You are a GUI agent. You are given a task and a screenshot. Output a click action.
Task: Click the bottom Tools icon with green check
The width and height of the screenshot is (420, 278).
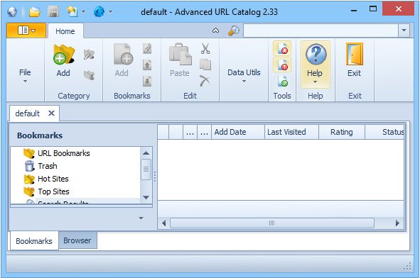(x=282, y=82)
